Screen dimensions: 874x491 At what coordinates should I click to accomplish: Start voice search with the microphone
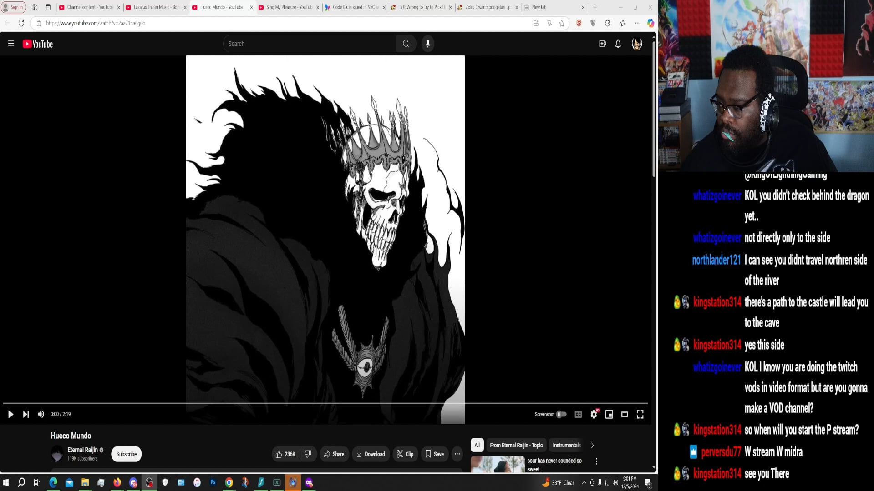pos(428,44)
